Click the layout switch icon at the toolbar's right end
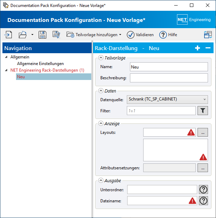216x218 pixels. tap(208, 35)
